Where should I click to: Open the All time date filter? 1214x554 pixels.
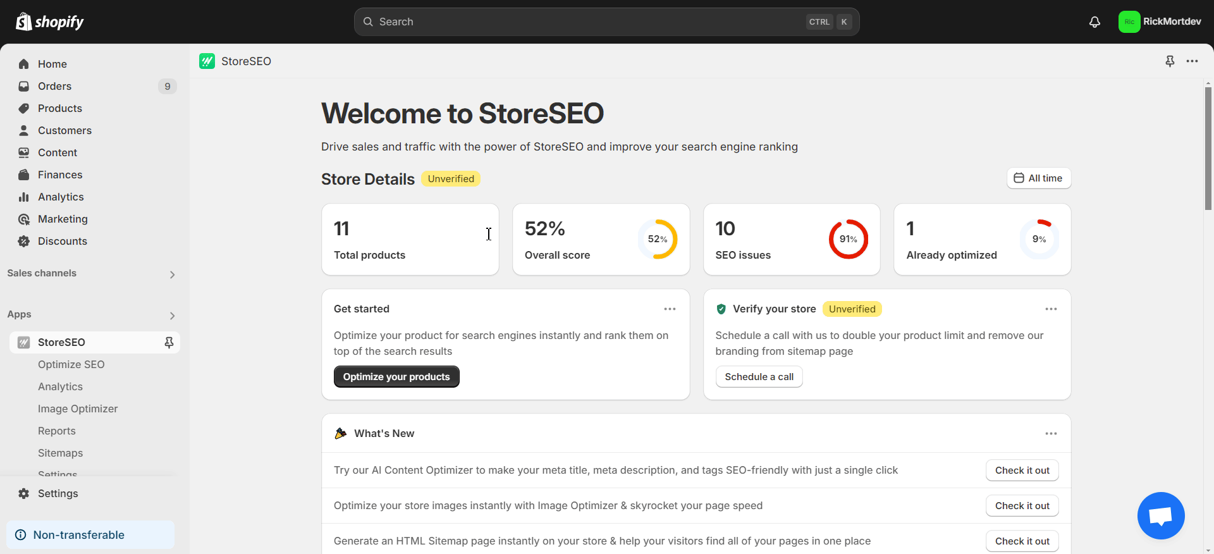[x=1038, y=178]
